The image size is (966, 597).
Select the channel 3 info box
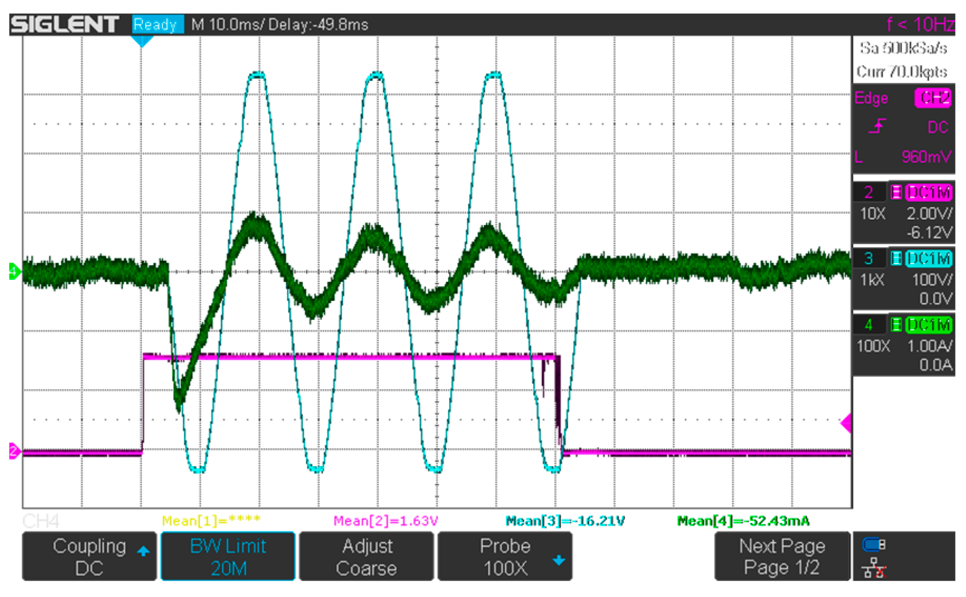point(904,279)
